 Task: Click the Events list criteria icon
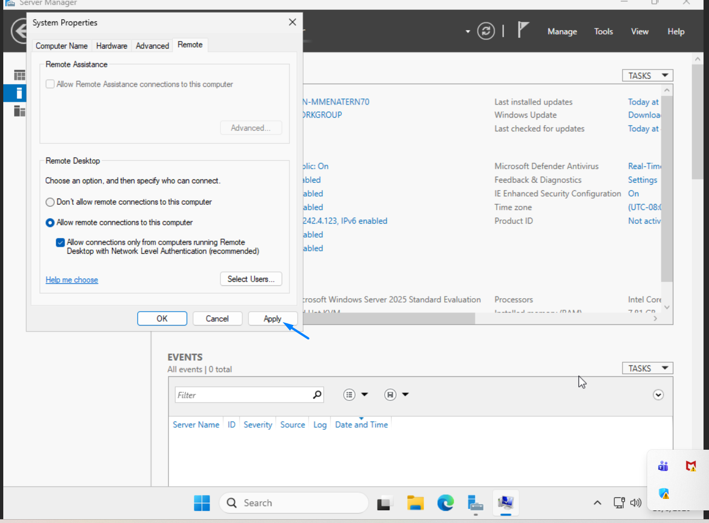pos(349,394)
